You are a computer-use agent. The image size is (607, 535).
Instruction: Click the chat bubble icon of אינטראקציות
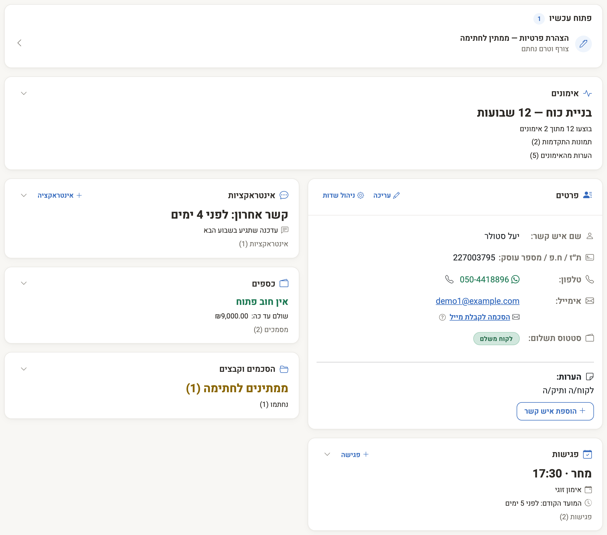(284, 195)
